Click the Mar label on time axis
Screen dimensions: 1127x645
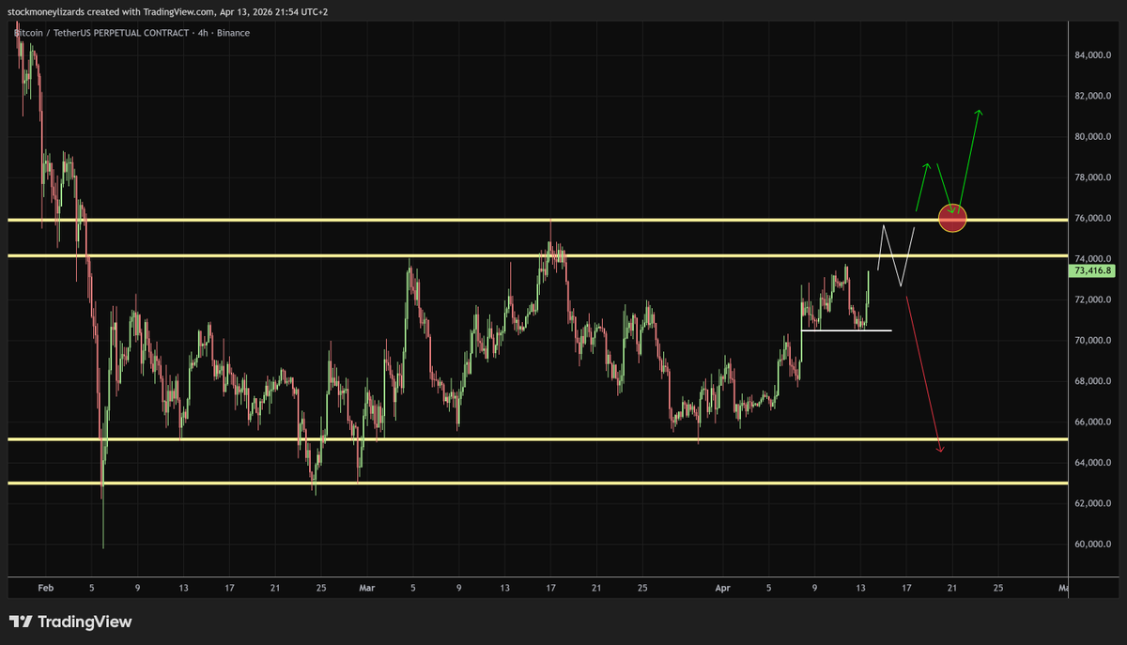pyautogui.click(x=366, y=589)
